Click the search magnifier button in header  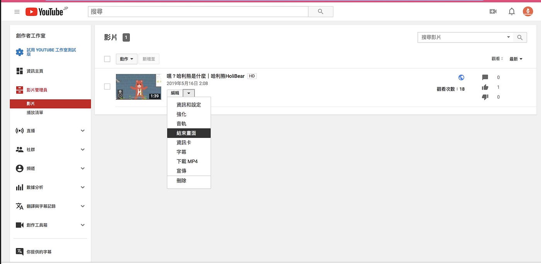coord(320,12)
